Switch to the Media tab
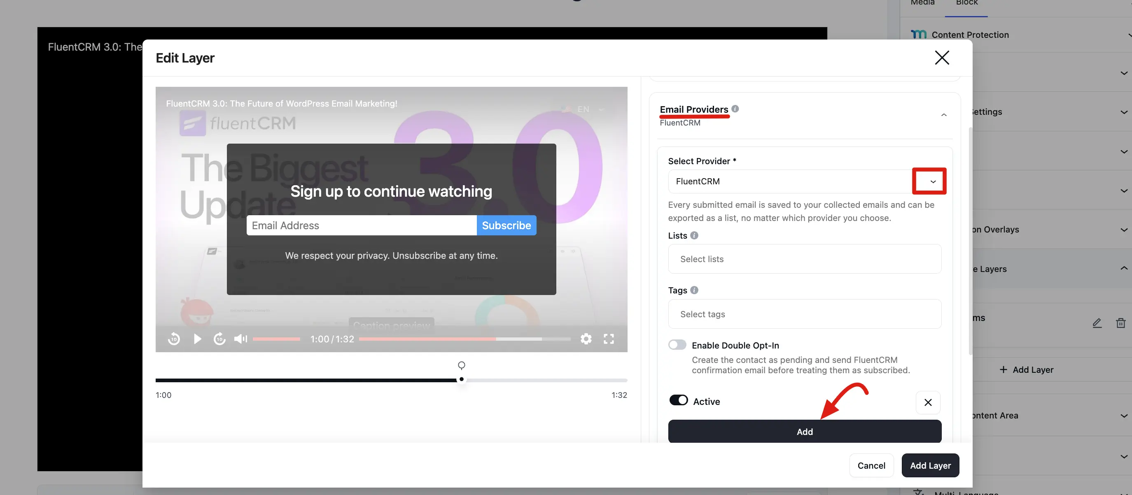Viewport: 1132px width, 495px height. (922, 3)
